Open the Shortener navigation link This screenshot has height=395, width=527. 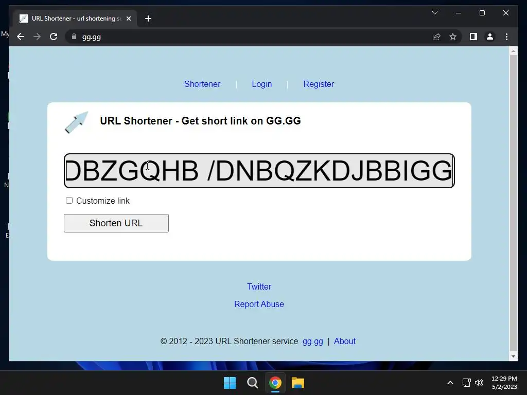tap(202, 84)
